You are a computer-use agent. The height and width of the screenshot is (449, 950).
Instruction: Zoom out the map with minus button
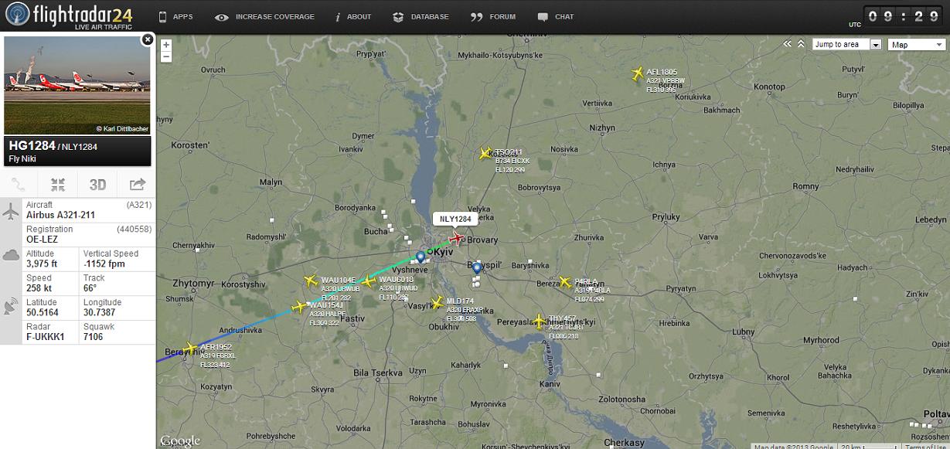pyautogui.click(x=166, y=56)
